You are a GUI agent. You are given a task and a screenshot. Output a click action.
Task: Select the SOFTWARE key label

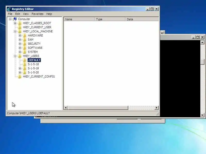click(35, 48)
